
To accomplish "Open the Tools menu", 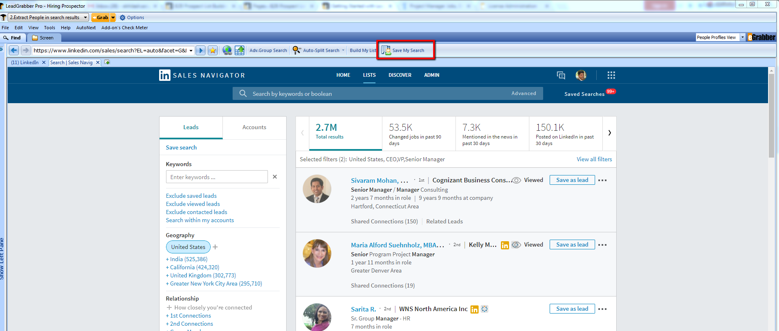I will pos(50,28).
